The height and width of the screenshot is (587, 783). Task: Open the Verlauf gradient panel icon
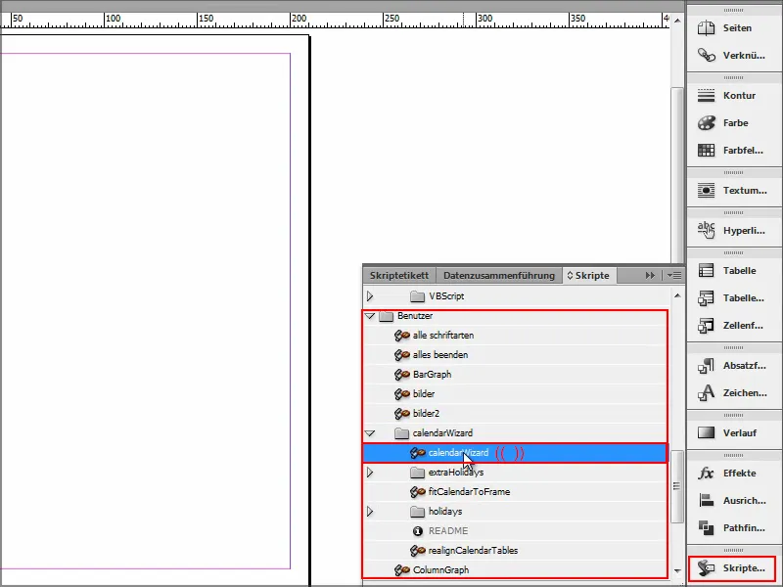coord(706,432)
